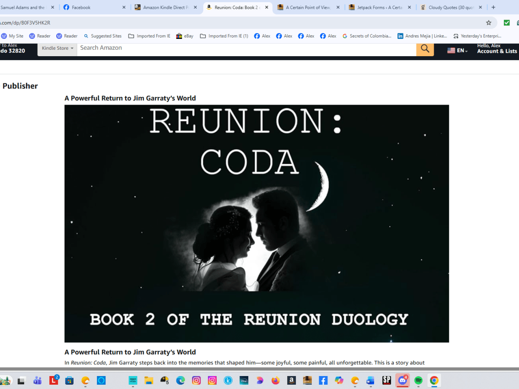
Task: Open the Secrets of Colombia bookmark
Action: pos(367,36)
